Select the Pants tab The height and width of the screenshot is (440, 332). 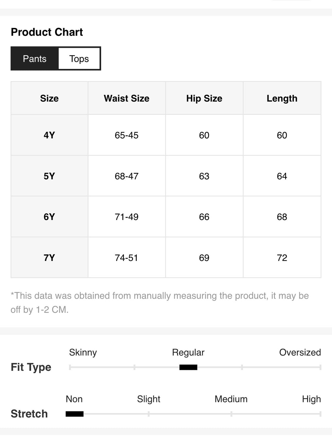(35, 58)
